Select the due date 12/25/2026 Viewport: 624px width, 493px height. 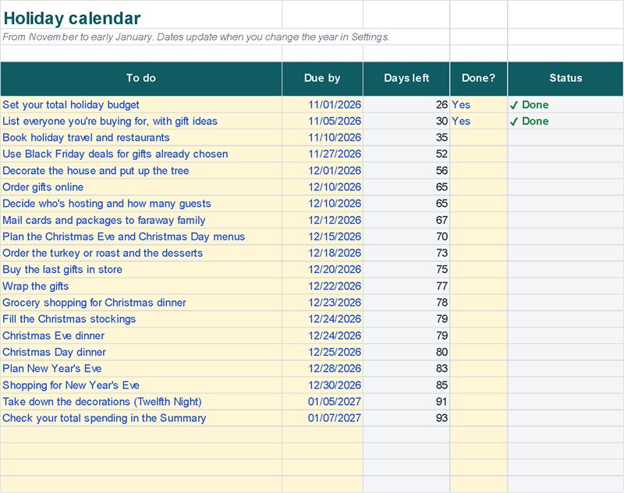click(x=323, y=352)
